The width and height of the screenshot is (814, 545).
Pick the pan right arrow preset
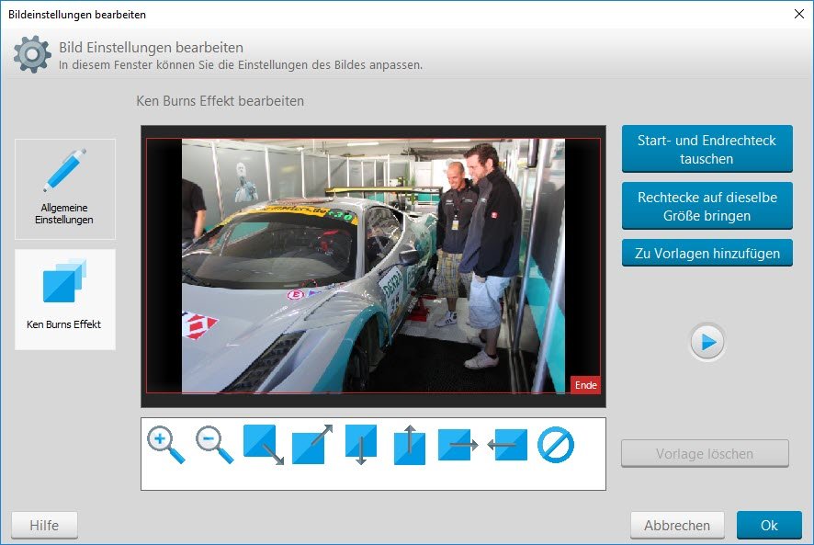(x=458, y=445)
